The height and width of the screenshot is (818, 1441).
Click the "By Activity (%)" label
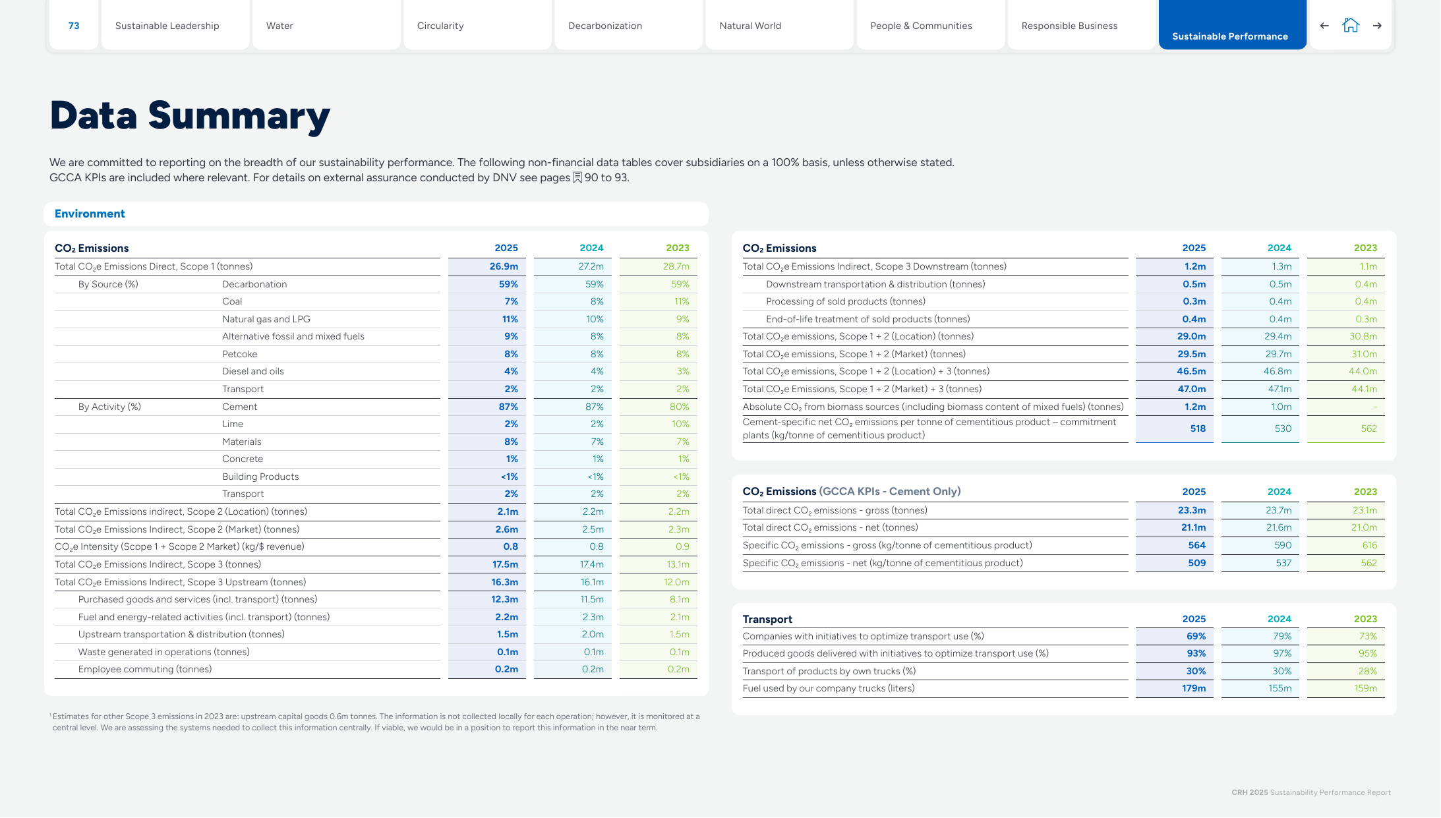point(109,407)
